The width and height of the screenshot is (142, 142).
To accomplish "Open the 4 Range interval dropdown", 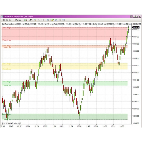I will [x=19, y=20].
